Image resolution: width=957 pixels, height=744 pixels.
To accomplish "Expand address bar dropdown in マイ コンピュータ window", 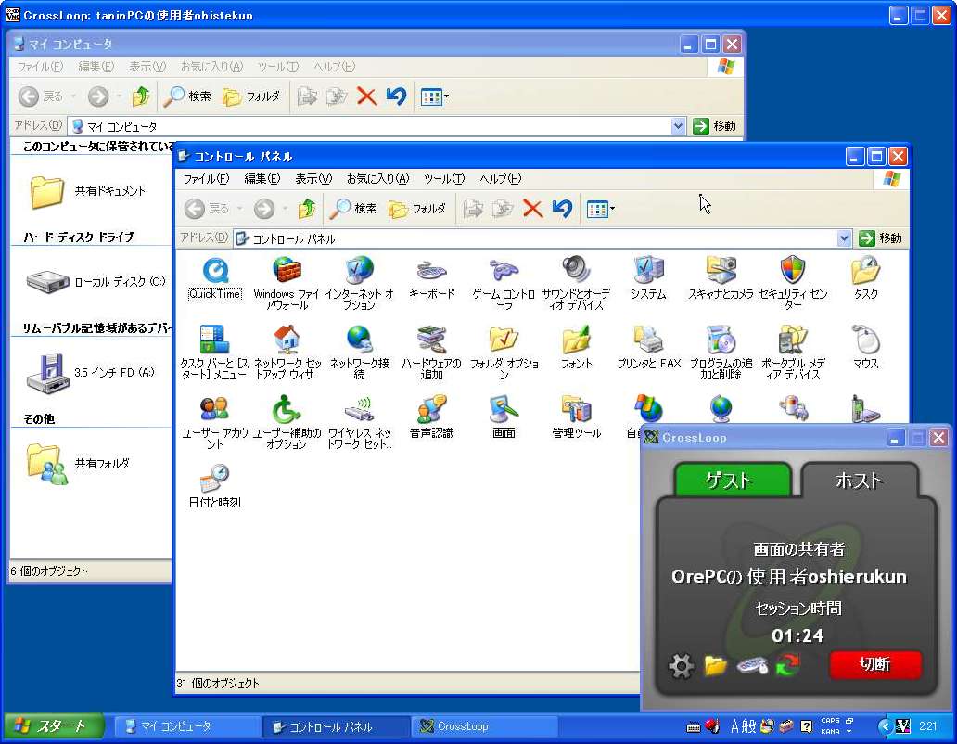I will [678, 126].
